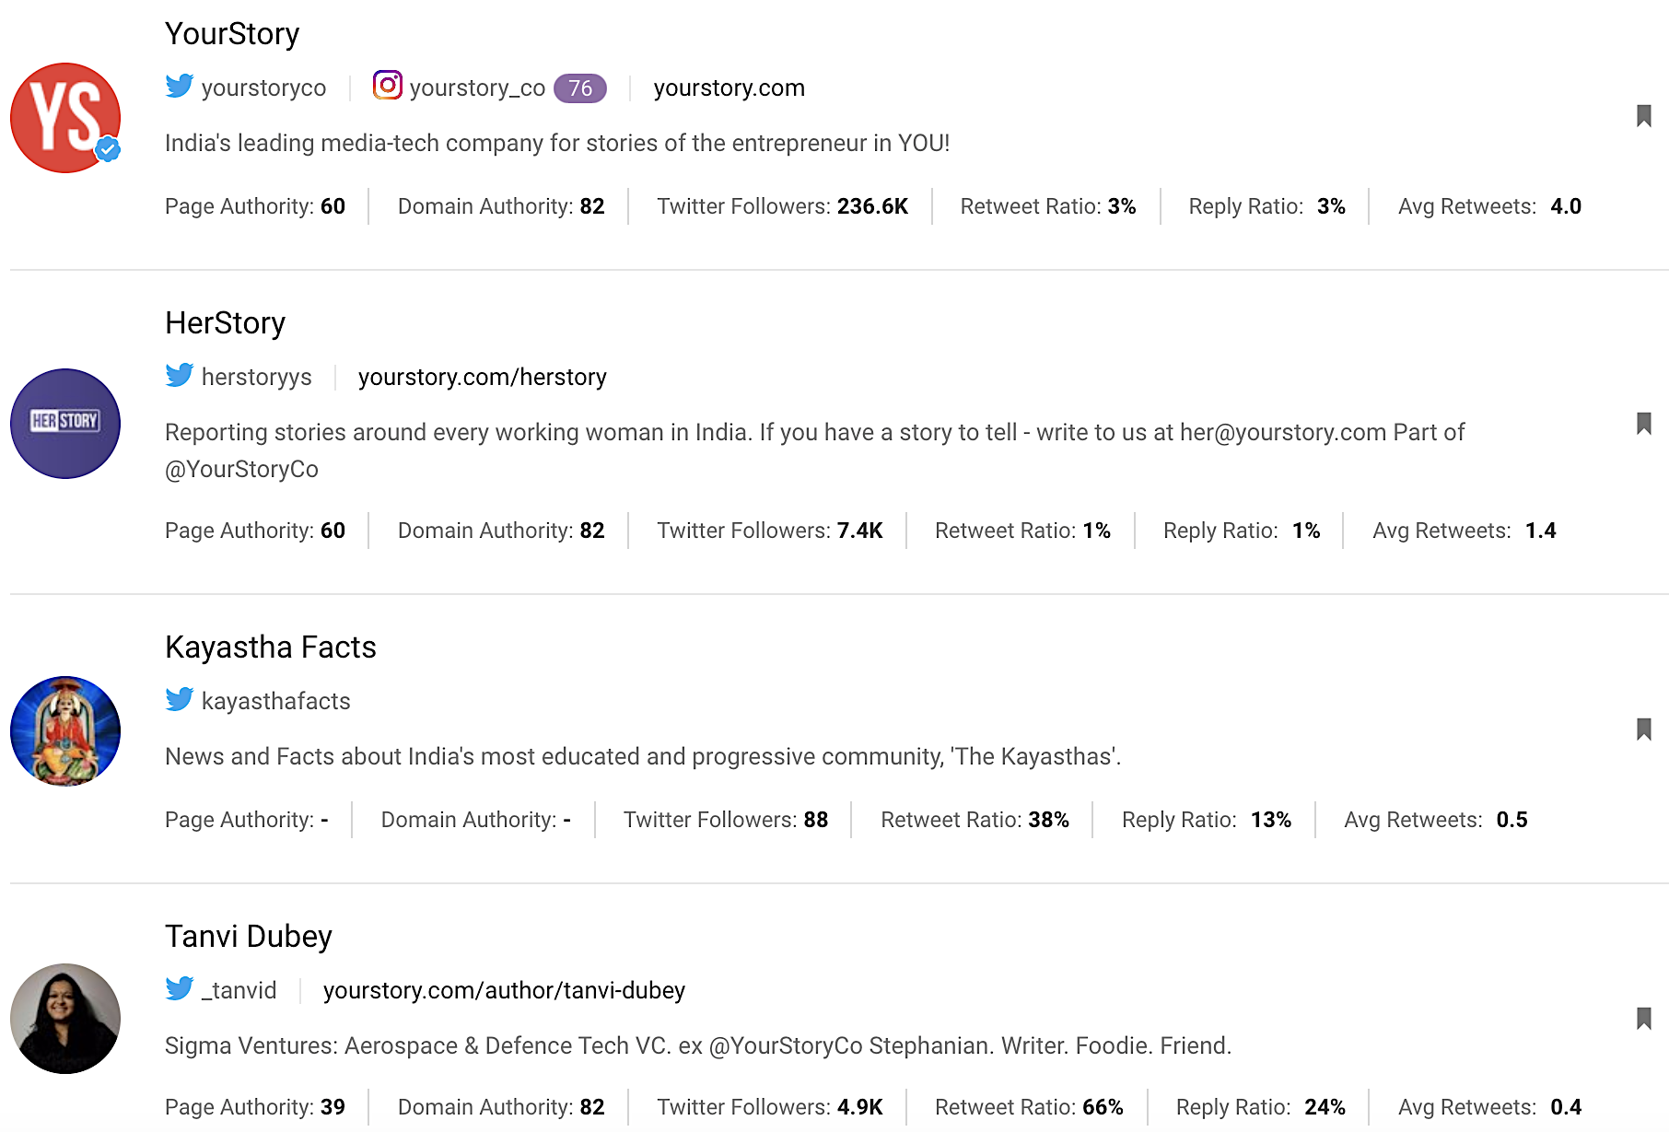Click the HerStory profile avatar
This screenshot has height=1132, width=1669.
(x=65, y=424)
